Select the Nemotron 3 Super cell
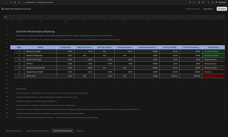 click(x=40, y=51)
